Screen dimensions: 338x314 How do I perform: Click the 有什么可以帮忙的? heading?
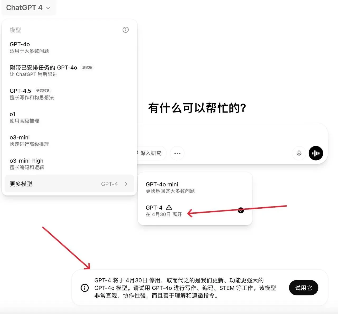[x=197, y=108]
